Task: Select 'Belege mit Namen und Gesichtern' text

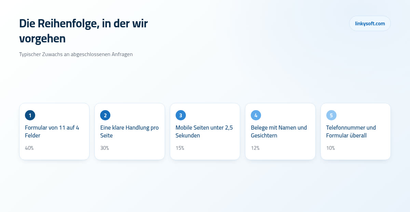Action: point(279,132)
